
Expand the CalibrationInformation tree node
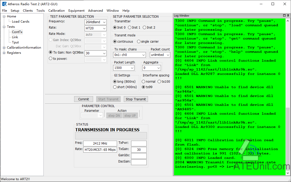tap(4, 48)
